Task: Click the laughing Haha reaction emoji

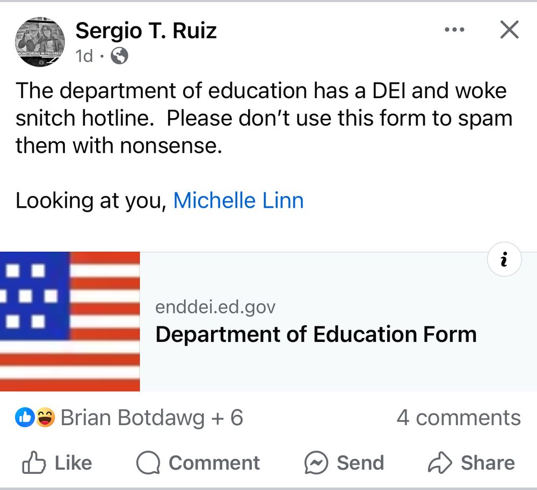Action: click(45, 418)
